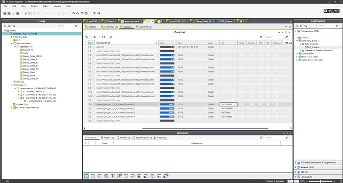The height and width of the screenshot is (183, 343).
Task: Toggle OPC checkbox for Control_channel_1 row
Action: (x=260, y=104)
